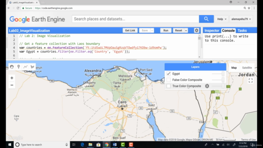Zoom in on the map with plus
Viewport: 263px width, 148px height.
click(x=12, y=78)
